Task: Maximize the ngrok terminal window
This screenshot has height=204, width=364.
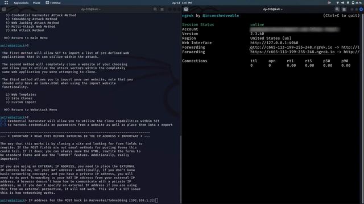Action: pos(357,9)
